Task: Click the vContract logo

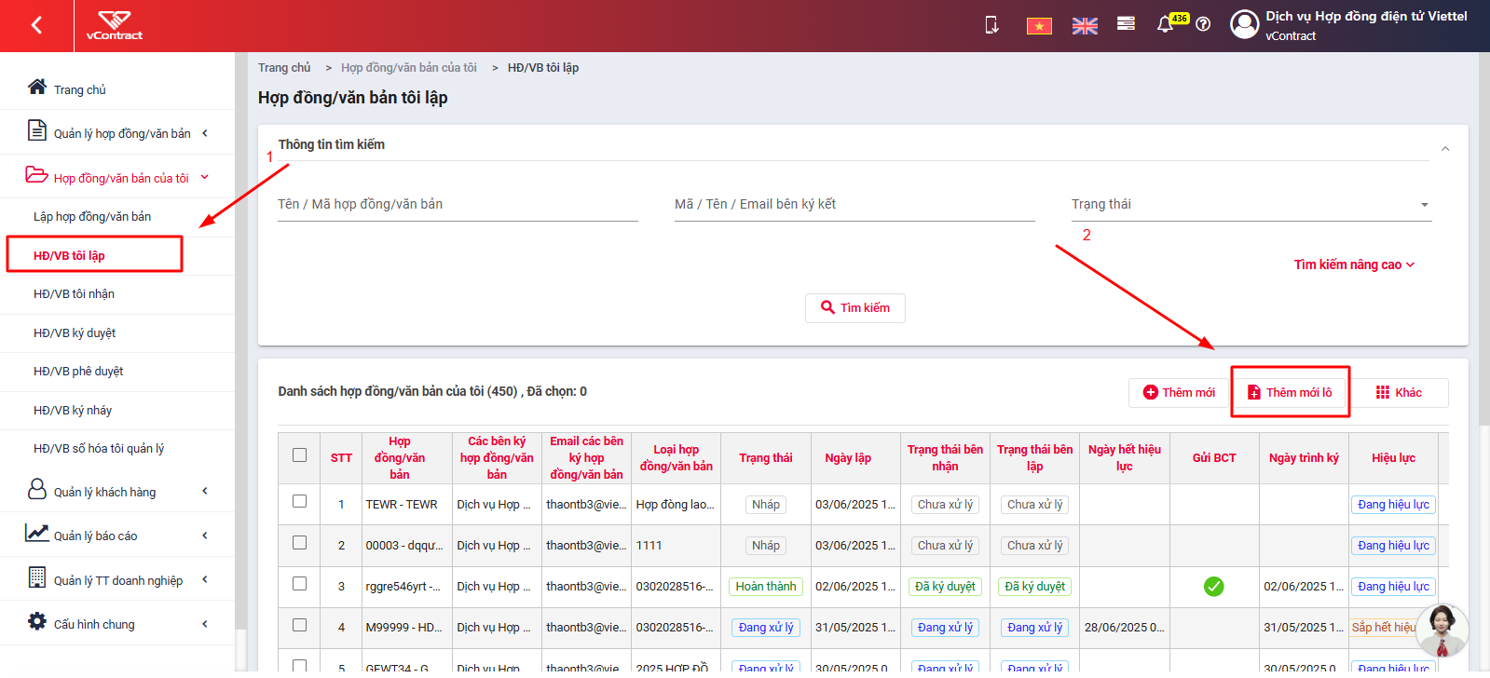Action: tap(115, 25)
